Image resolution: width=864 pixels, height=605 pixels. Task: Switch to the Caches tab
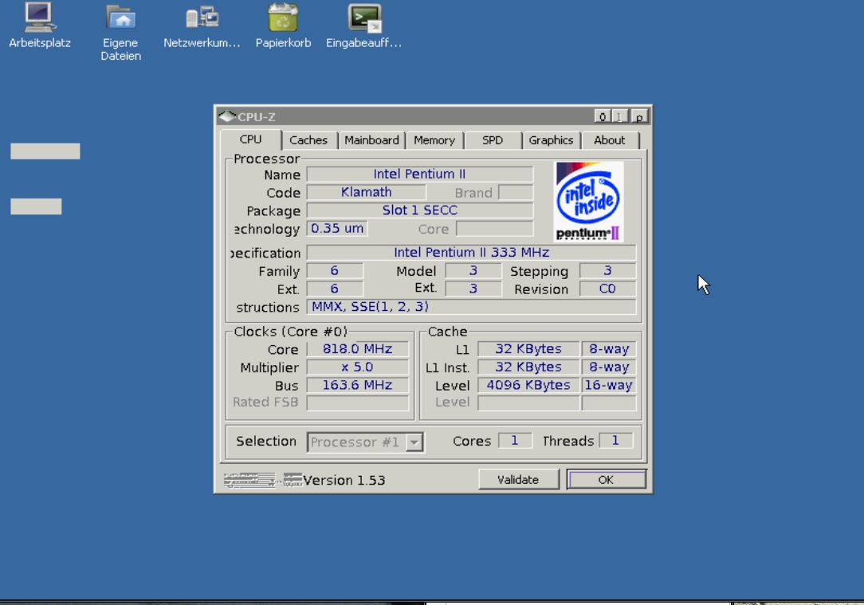(308, 140)
